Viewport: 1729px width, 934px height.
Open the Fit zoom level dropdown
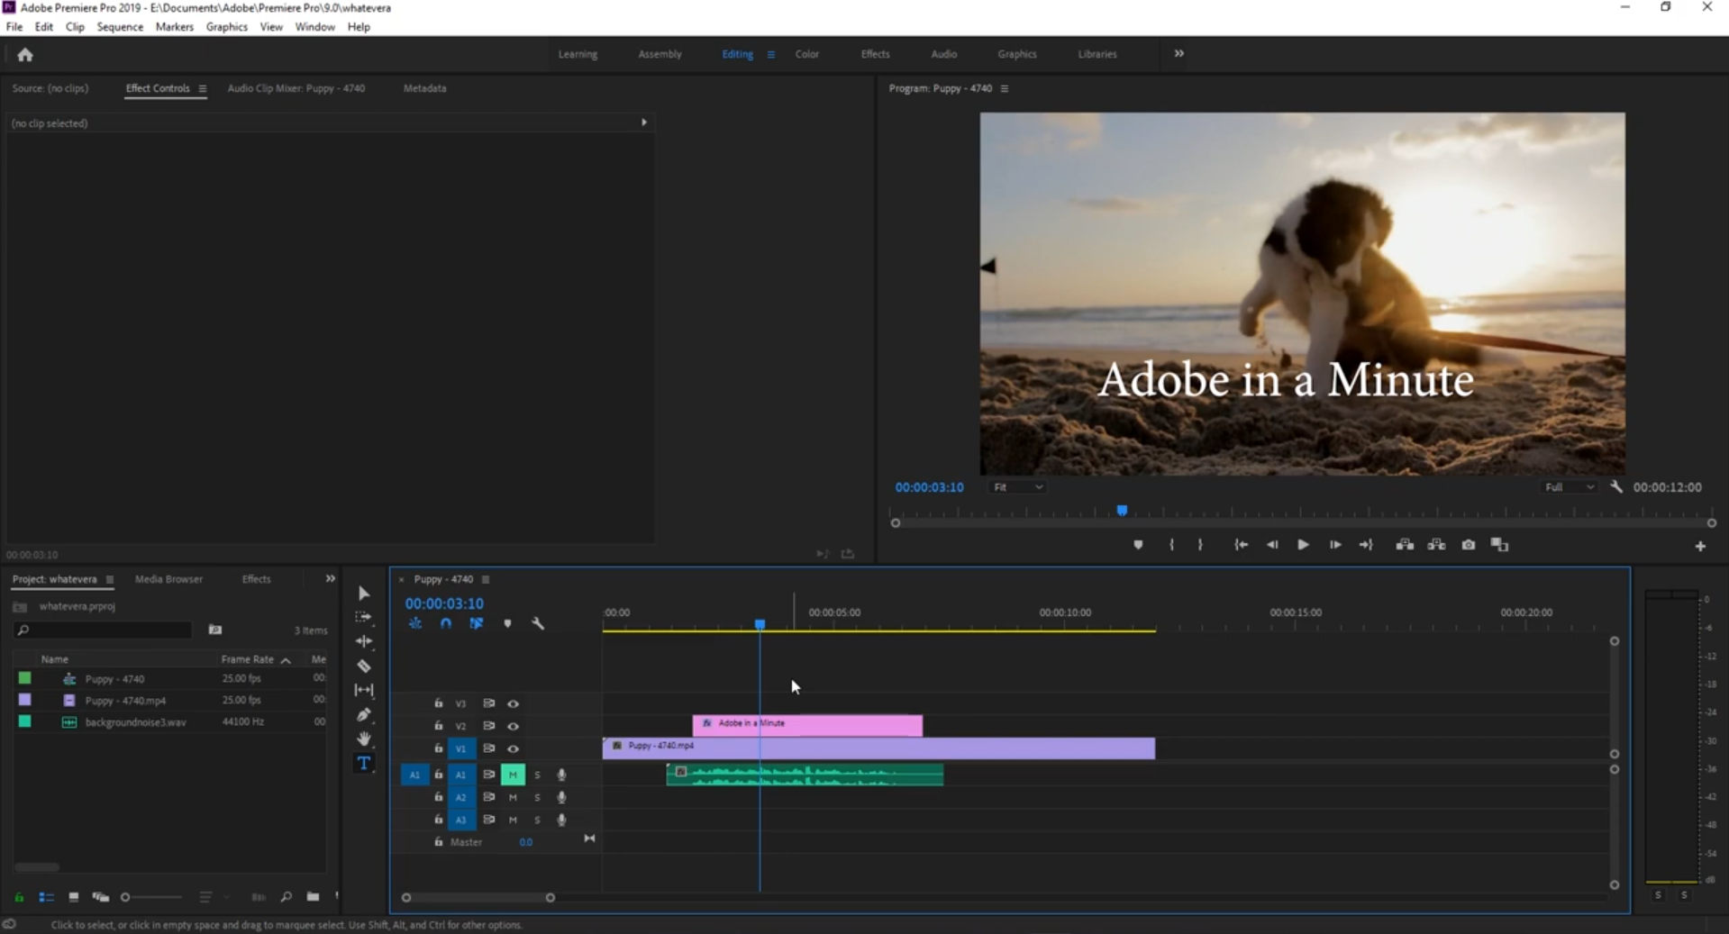pyautogui.click(x=1017, y=487)
